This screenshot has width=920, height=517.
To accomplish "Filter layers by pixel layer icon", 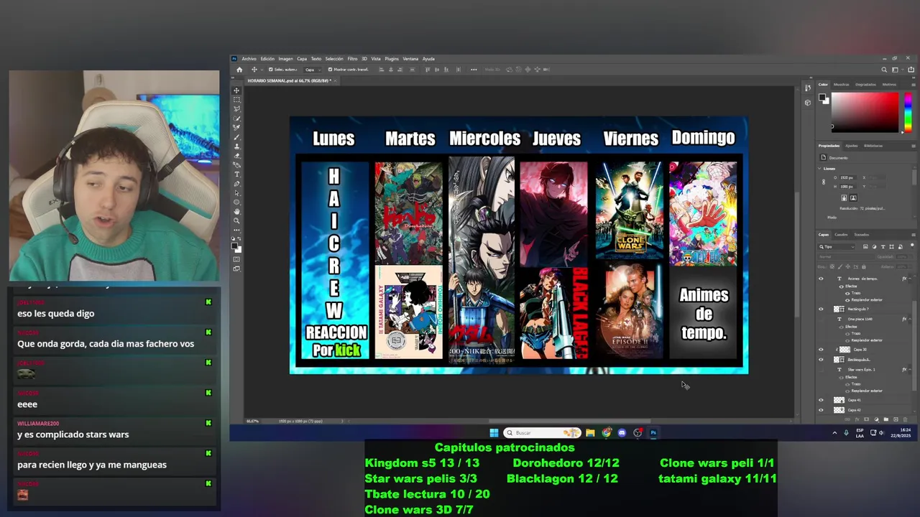I will [865, 246].
